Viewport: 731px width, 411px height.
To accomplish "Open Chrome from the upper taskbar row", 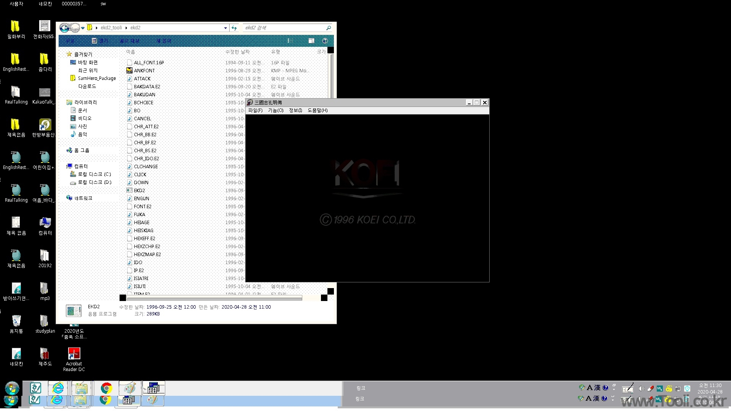I will click(x=106, y=388).
